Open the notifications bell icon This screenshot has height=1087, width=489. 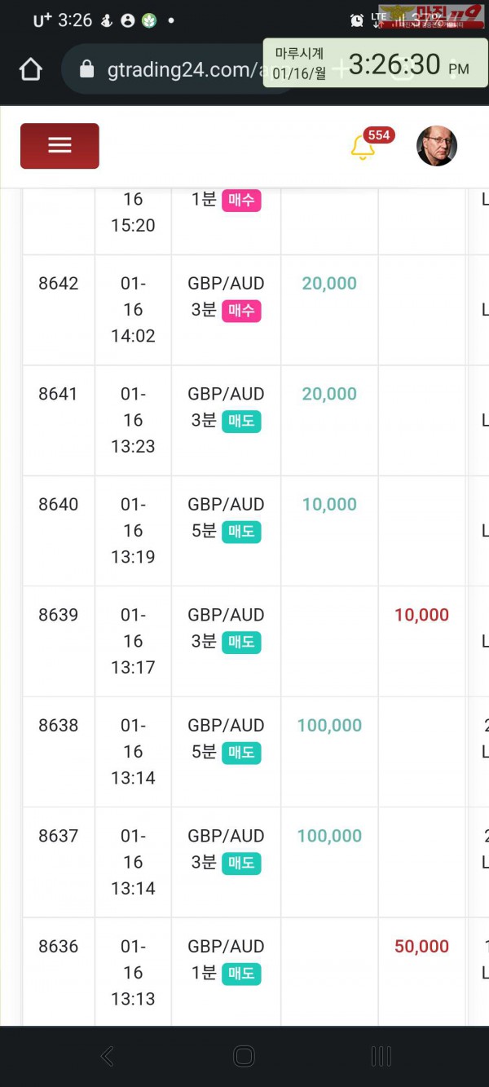coord(362,148)
